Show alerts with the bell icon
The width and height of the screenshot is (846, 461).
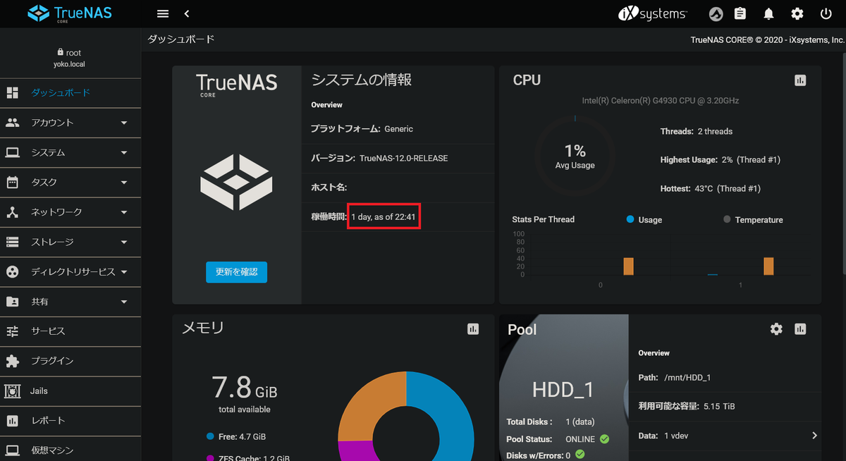click(x=769, y=13)
